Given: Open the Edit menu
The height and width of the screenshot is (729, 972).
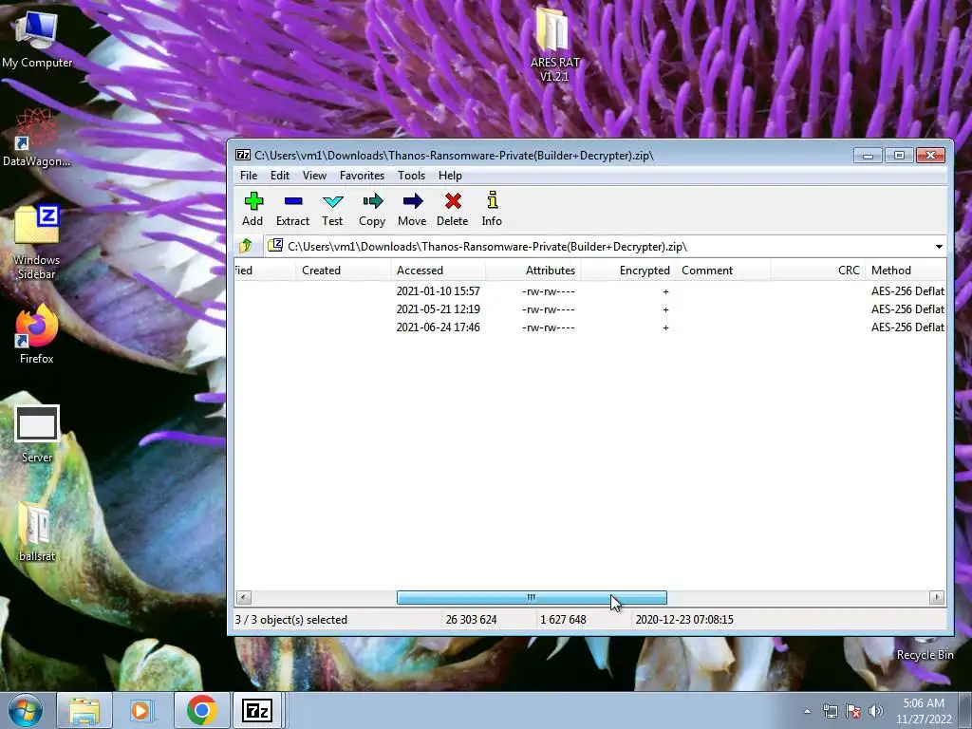Looking at the screenshot, I should [x=280, y=176].
